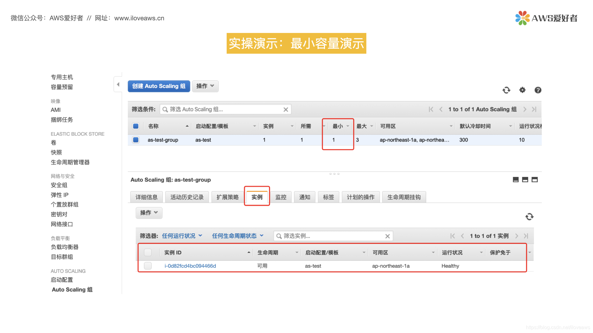
Task: Open 生命周期 column dropdown in instances table
Action: pos(297,253)
